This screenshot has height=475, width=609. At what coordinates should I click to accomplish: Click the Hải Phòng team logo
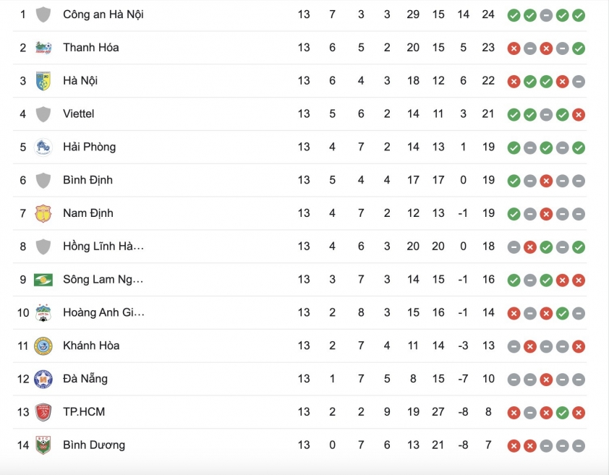coord(43,147)
